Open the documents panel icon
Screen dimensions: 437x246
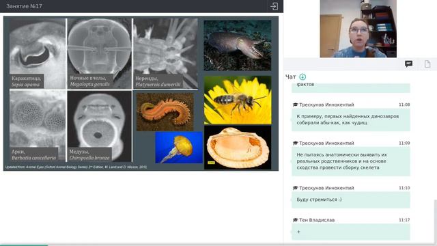tap(427, 64)
